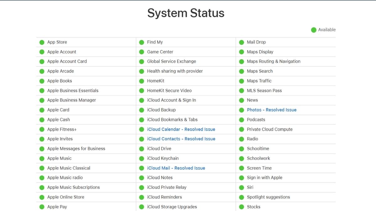Open the iCloud Mail Resolved Issue link
376x211 pixels.
(176, 168)
